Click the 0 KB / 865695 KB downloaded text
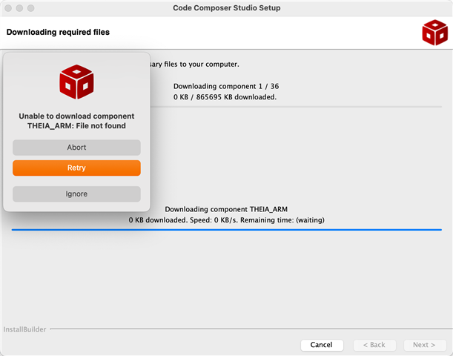 (x=226, y=96)
